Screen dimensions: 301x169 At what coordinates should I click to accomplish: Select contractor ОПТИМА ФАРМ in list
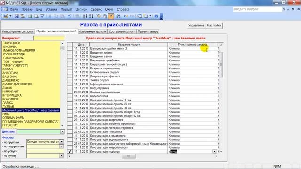point(13,118)
